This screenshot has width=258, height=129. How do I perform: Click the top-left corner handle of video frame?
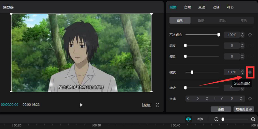(11, 14)
